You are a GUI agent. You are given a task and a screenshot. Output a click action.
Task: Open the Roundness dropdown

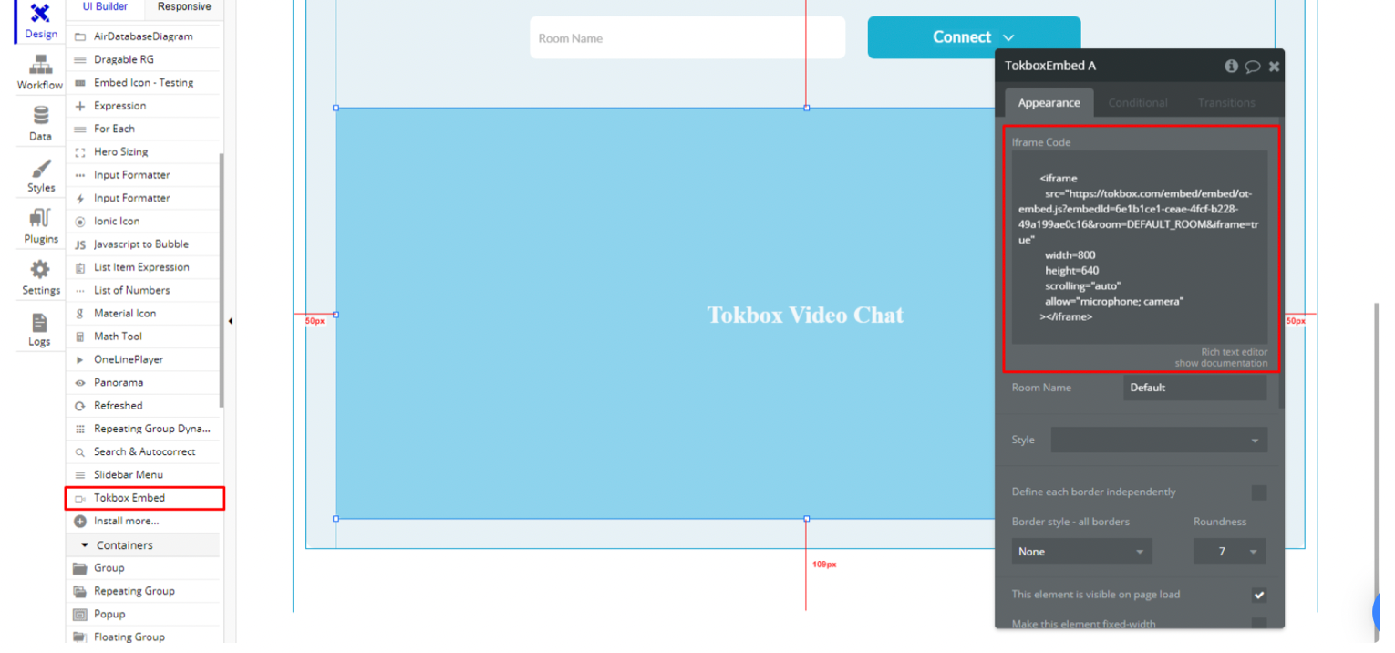[1229, 552]
